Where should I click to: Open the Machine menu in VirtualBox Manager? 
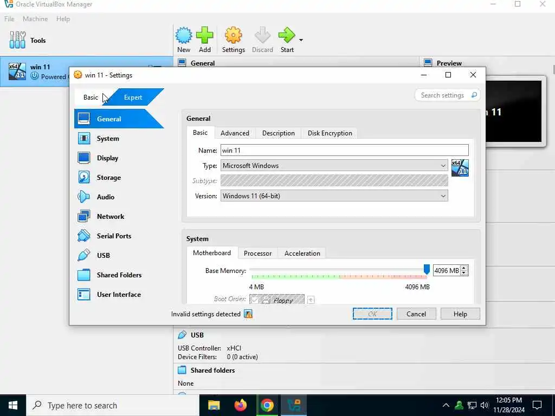(x=35, y=19)
